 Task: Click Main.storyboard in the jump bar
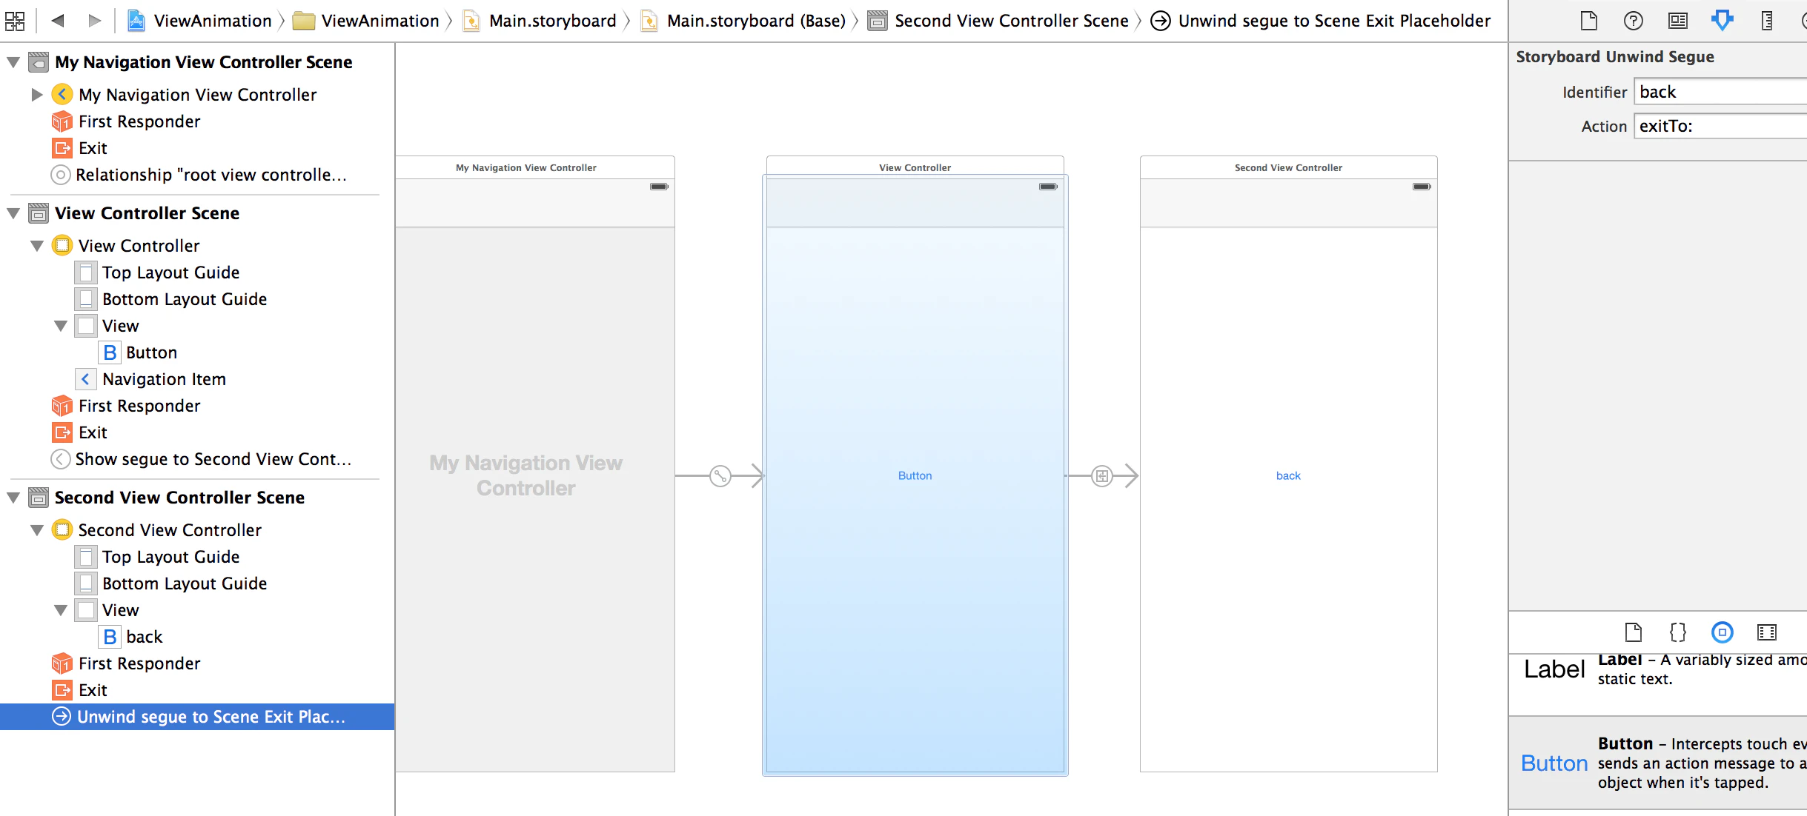[x=540, y=21]
